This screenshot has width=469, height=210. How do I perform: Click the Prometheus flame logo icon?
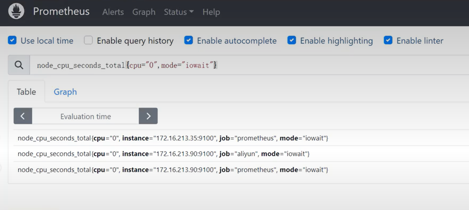coord(16,11)
